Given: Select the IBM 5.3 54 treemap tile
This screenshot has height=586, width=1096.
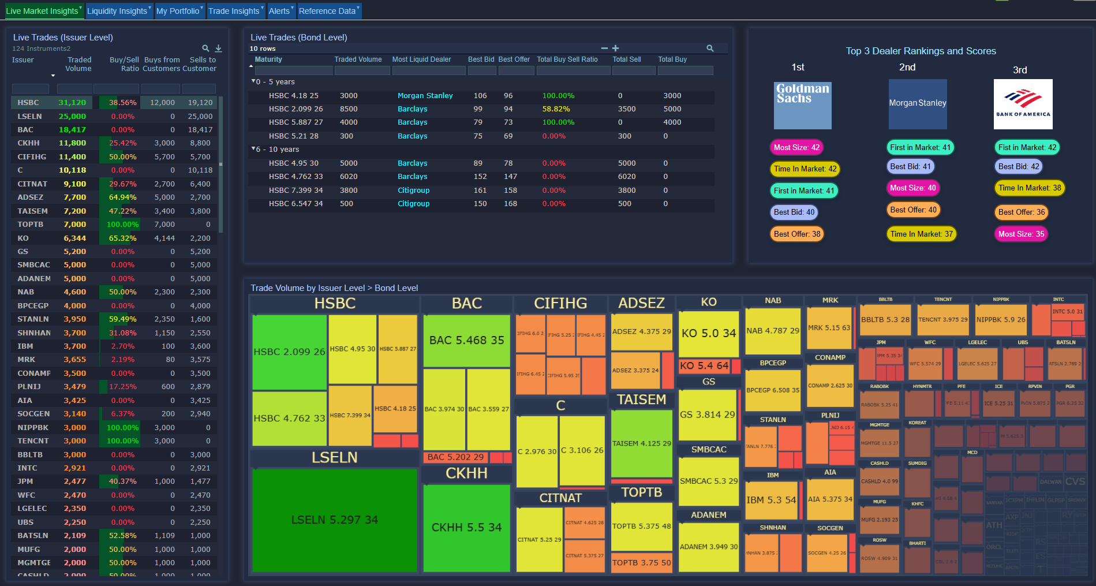Looking at the screenshot, I should click(x=770, y=500).
